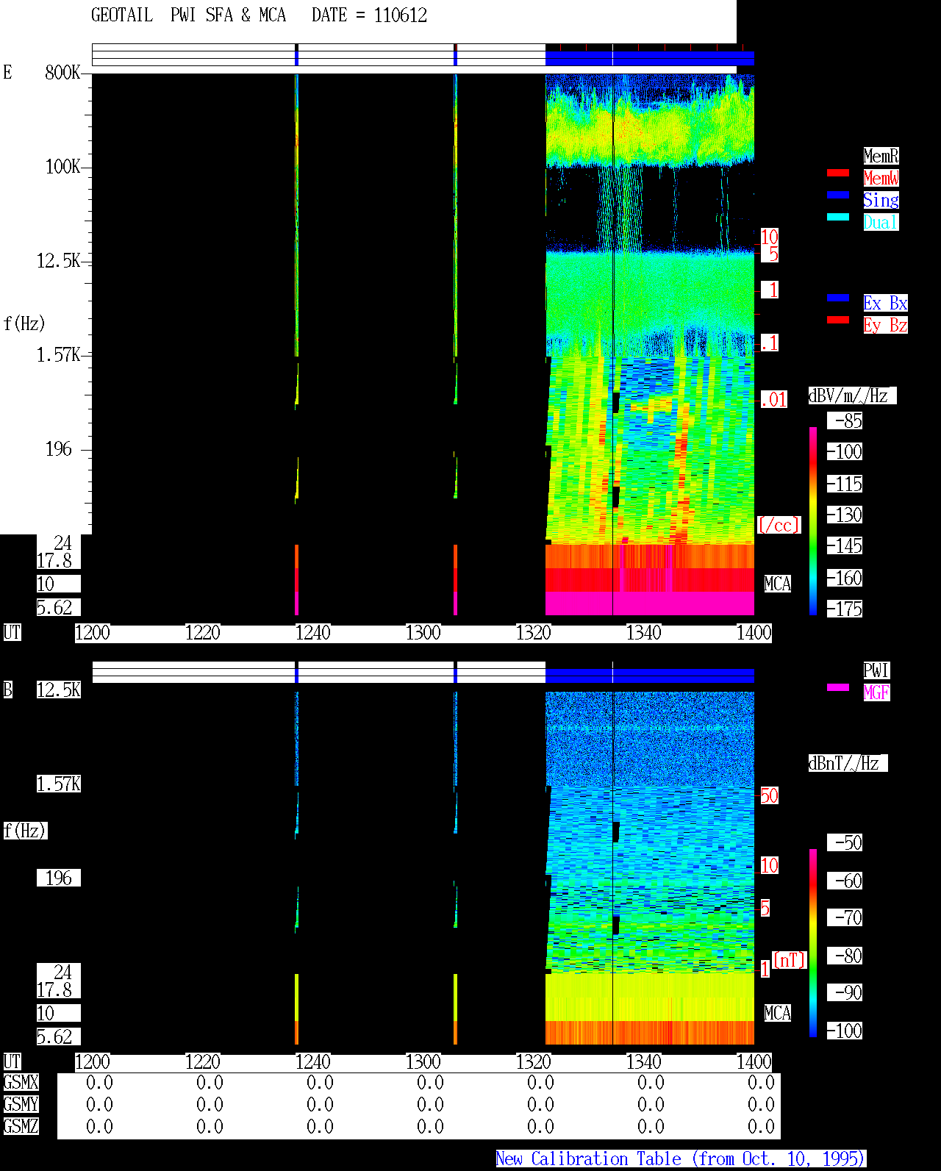Click the MemW legend label
The height and width of the screenshot is (1171, 941).
click(881, 178)
